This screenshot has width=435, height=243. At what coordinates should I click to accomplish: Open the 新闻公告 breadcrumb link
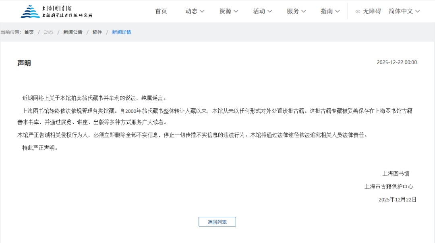72,32
